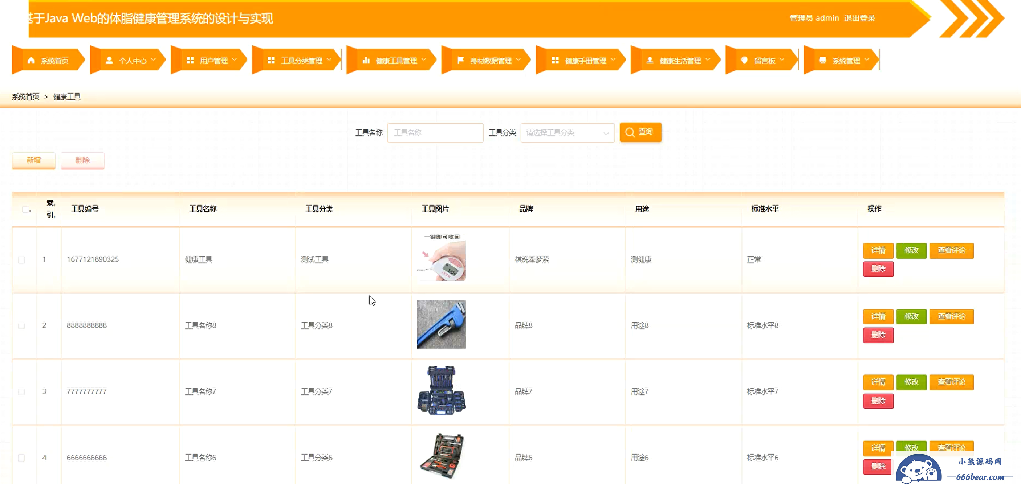
Task: Focus the 工具名称 search input field
Action: click(435, 133)
